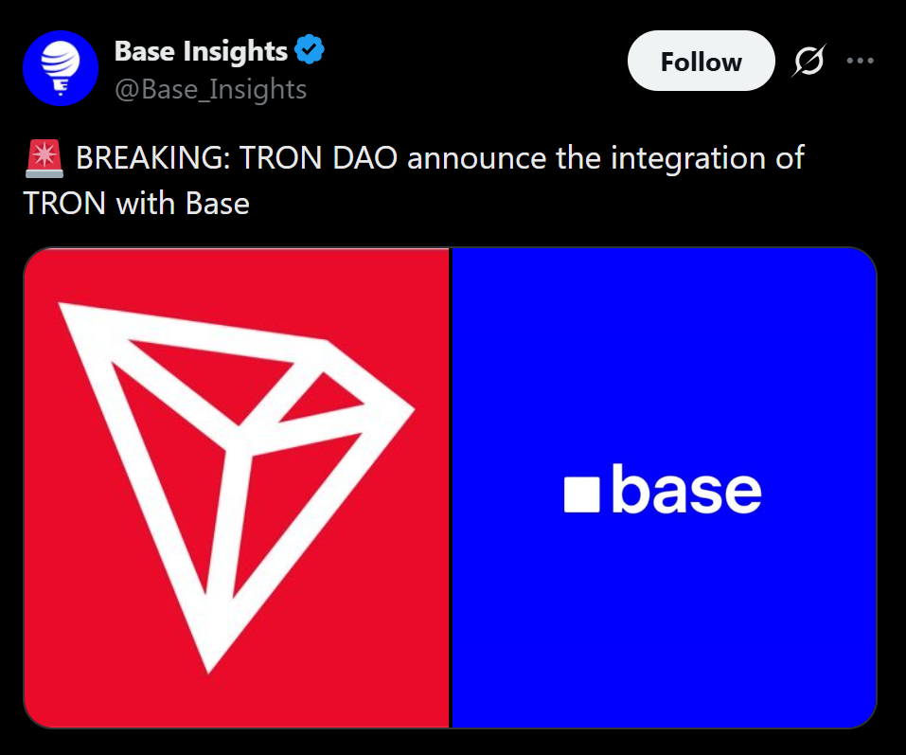The height and width of the screenshot is (755, 906).
Task: Click "TRON with Base" on the second line
Action: pyautogui.click(x=136, y=203)
